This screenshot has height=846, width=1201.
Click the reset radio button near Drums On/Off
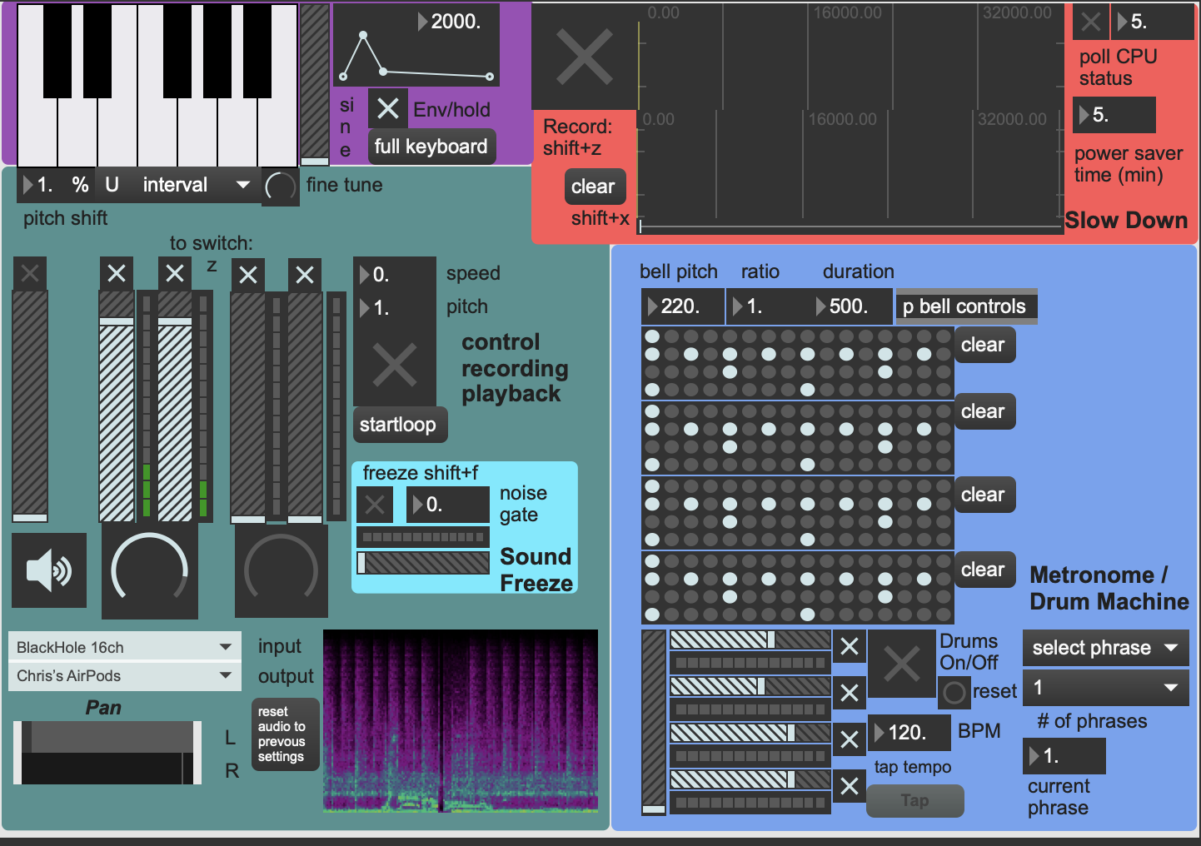tap(954, 692)
